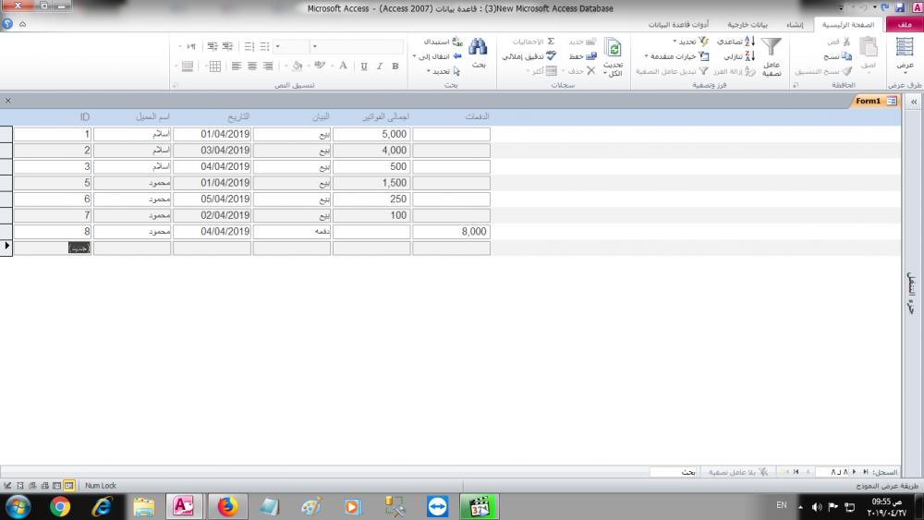
Task: Click the 5,000 invoice total cell
Action: [371, 134]
